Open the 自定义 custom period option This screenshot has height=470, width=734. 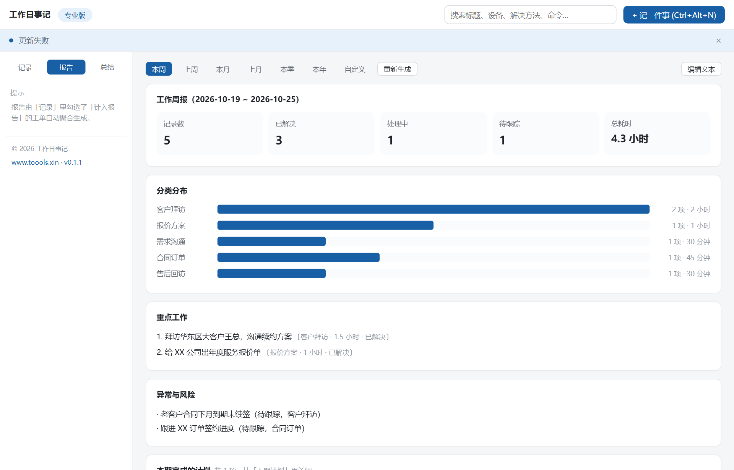point(355,69)
